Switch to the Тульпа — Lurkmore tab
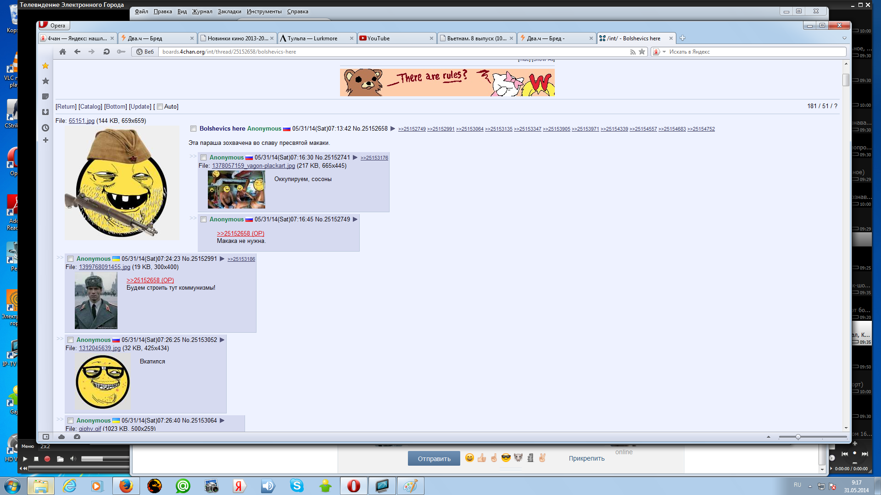The image size is (881, 495). click(312, 38)
